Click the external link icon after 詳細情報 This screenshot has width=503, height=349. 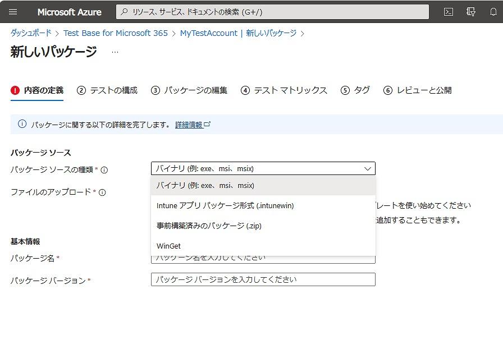click(x=207, y=124)
